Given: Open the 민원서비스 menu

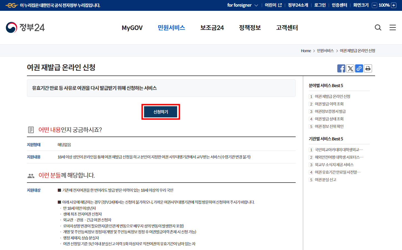Looking at the screenshot, I should click(171, 27).
